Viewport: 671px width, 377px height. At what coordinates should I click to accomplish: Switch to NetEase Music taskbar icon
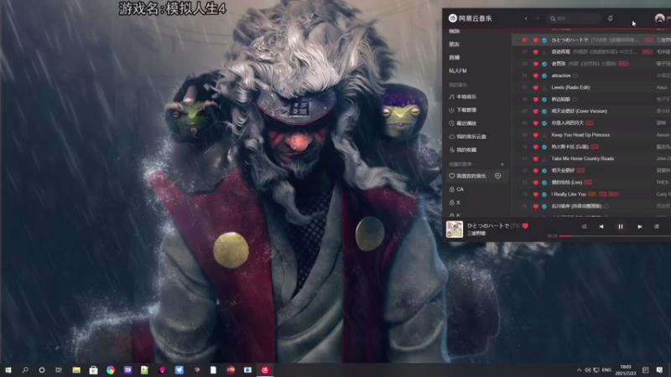tap(265, 369)
